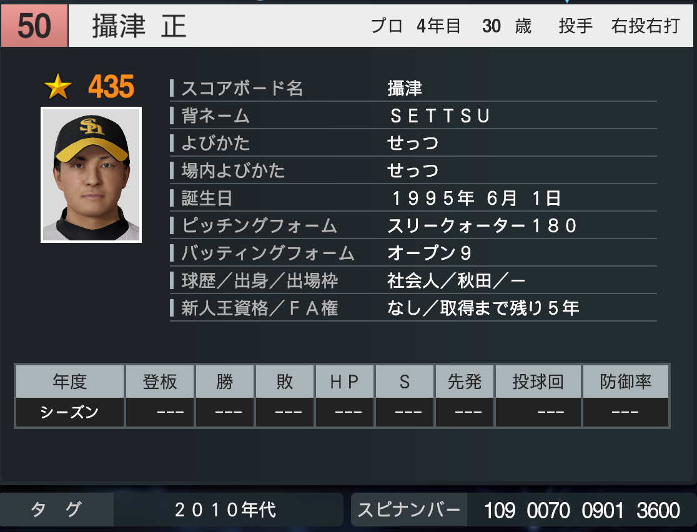The width and height of the screenshot is (697, 532).
Task: Click the 投球回 column header
Action: tap(538, 382)
